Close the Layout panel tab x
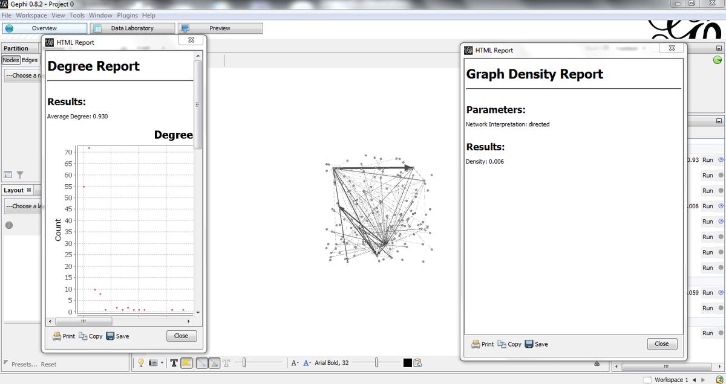Image resolution: width=726 pixels, height=384 pixels. (x=29, y=190)
